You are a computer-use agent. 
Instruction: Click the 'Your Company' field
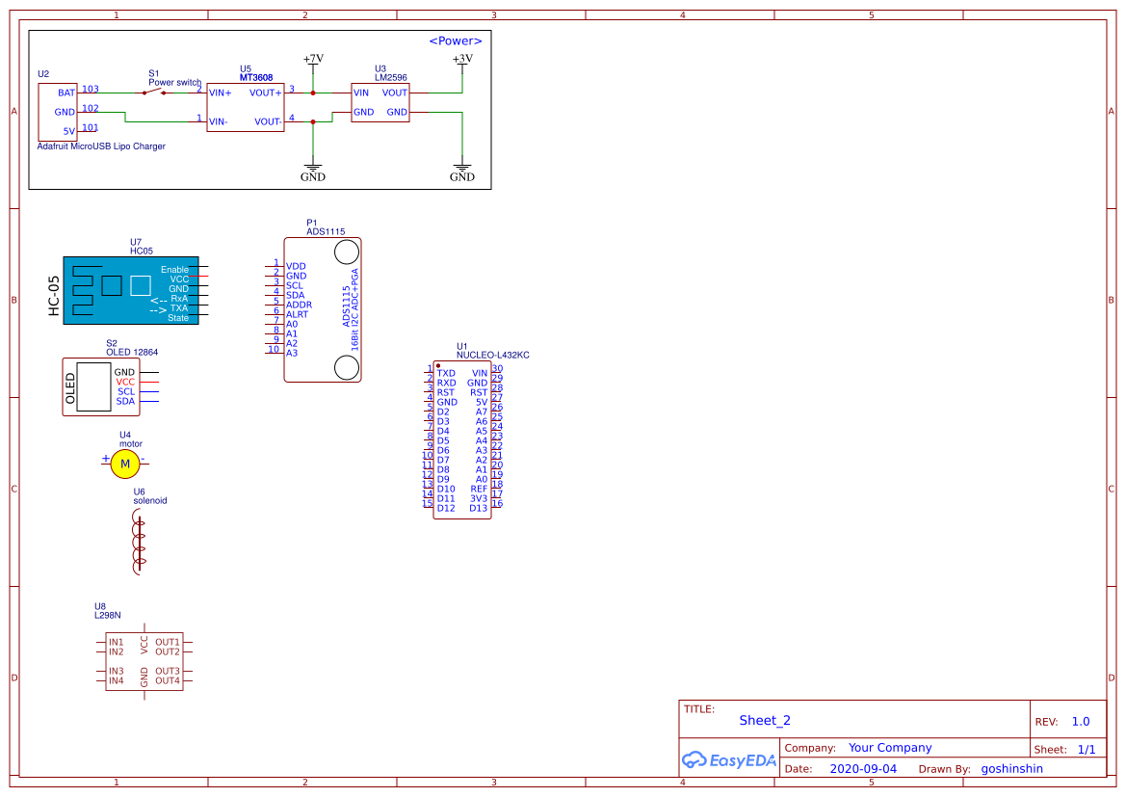pyautogui.click(x=890, y=748)
